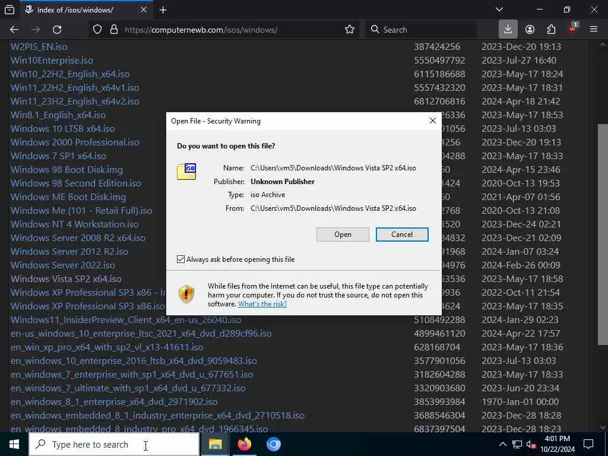Open en_windows_embedded_8_1_industry_enterprise iso link

pos(157,415)
